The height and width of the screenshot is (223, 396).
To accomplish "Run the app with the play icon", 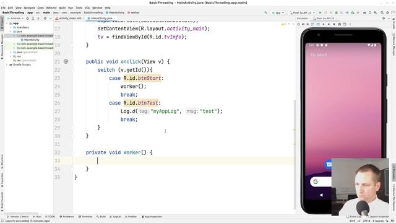I will point(321,12).
